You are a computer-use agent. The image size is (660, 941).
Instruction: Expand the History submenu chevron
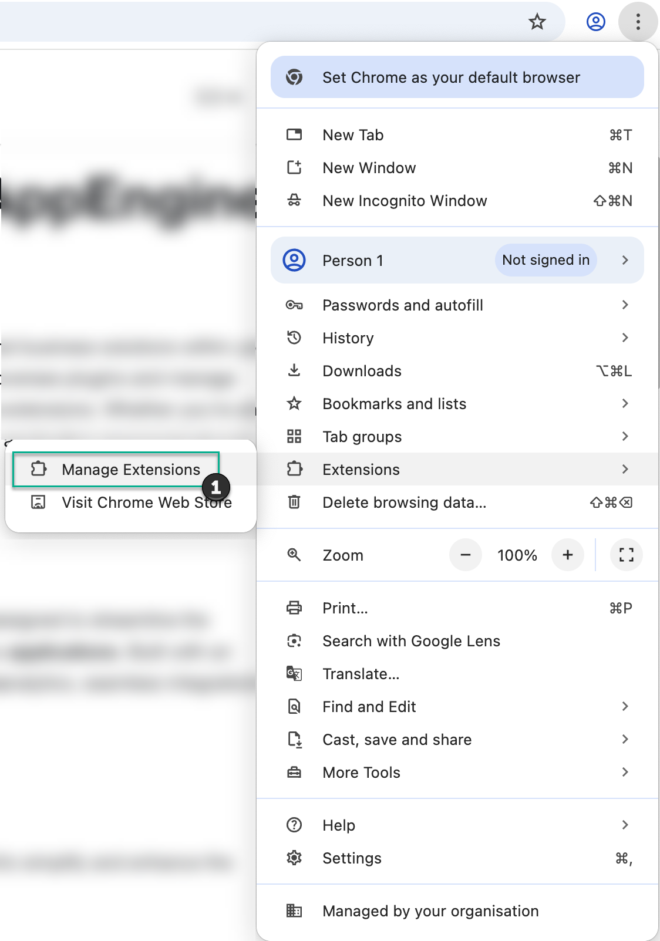tap(625, 338)
